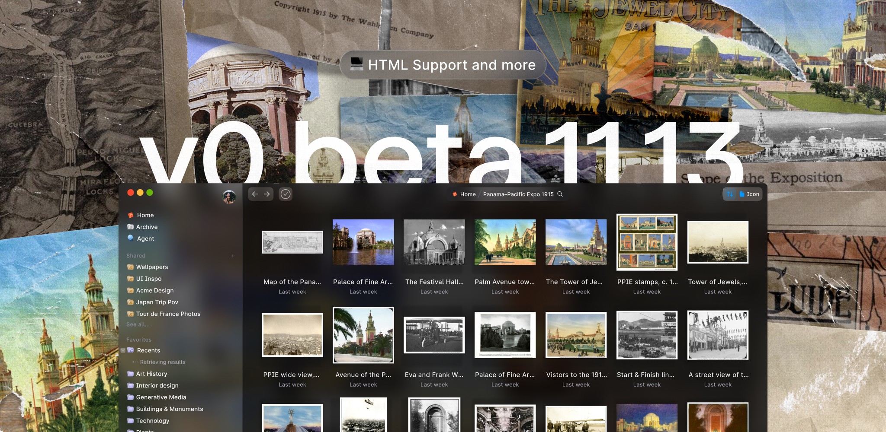Click the Home breadcrumb orange icon
Image resolution: width=886 pixels, height=432 pixels.
[455, 194]
